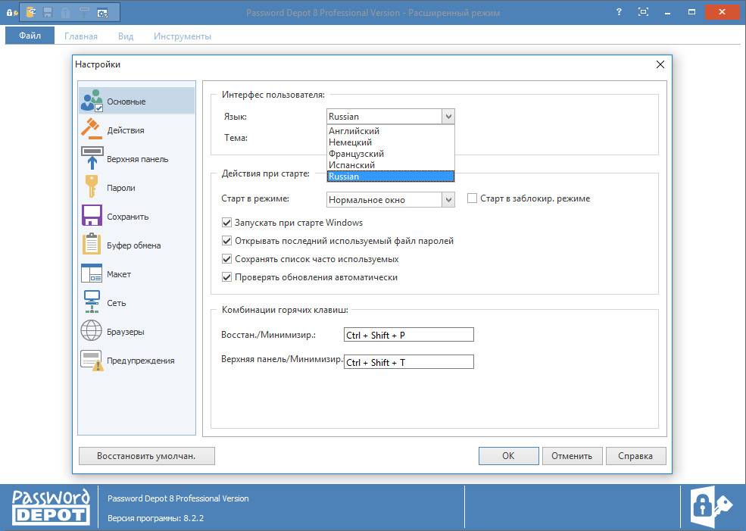The height and width of the screenshot is (531, 746).
Task: Select Верхняя панель in the settings sidebar
Action: coord(136,159)
